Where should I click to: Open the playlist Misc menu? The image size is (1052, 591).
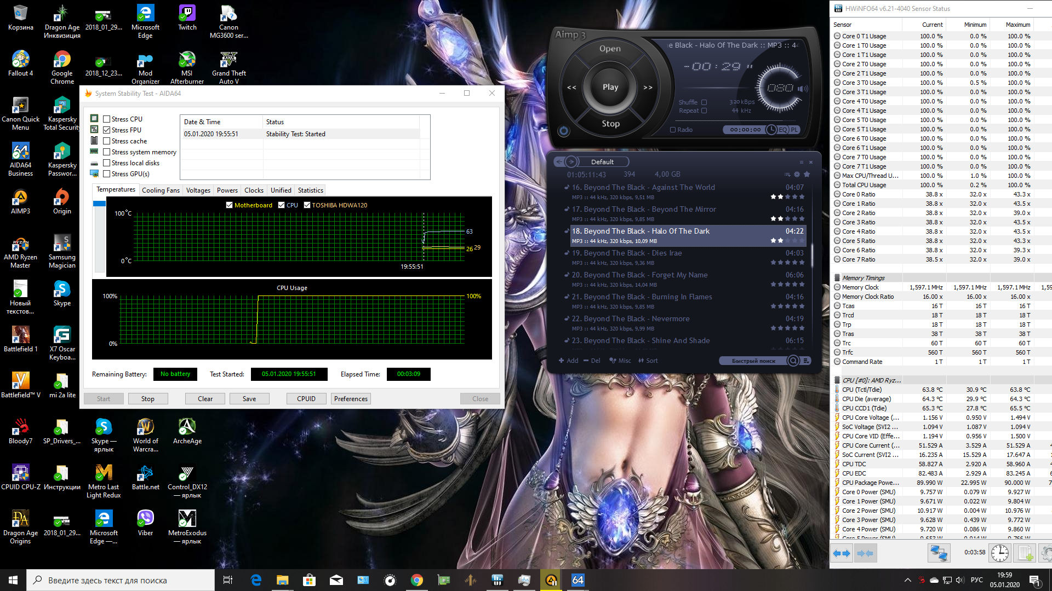point(620,361)
